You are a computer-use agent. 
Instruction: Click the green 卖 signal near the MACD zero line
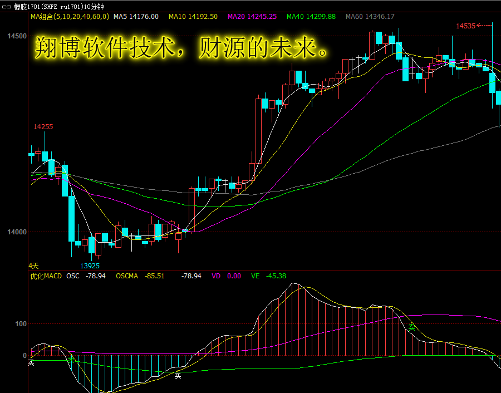[72, 360]
